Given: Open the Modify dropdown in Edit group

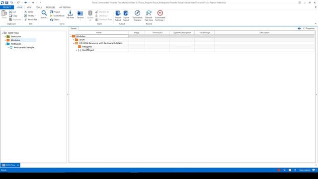Looking at the screenshot, I should 30,15.
